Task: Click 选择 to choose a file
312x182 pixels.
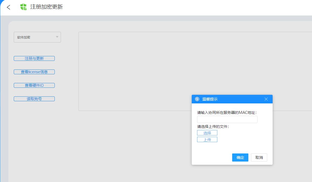Action: click(207, 133)
